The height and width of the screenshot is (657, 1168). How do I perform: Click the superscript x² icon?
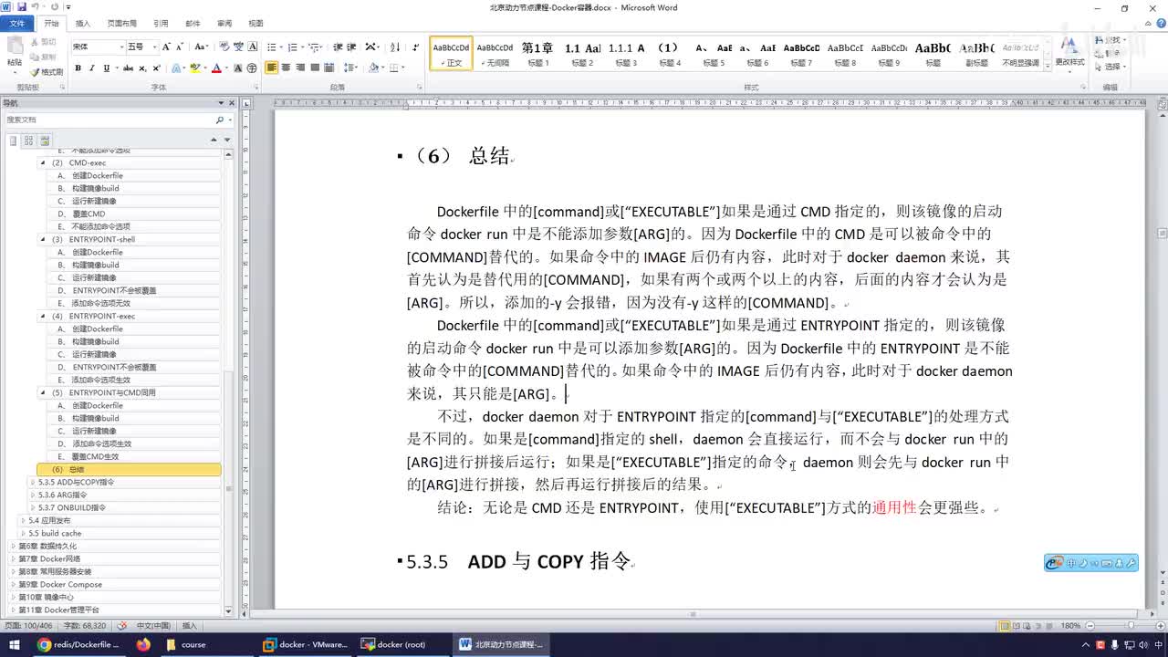pos(156,68)
